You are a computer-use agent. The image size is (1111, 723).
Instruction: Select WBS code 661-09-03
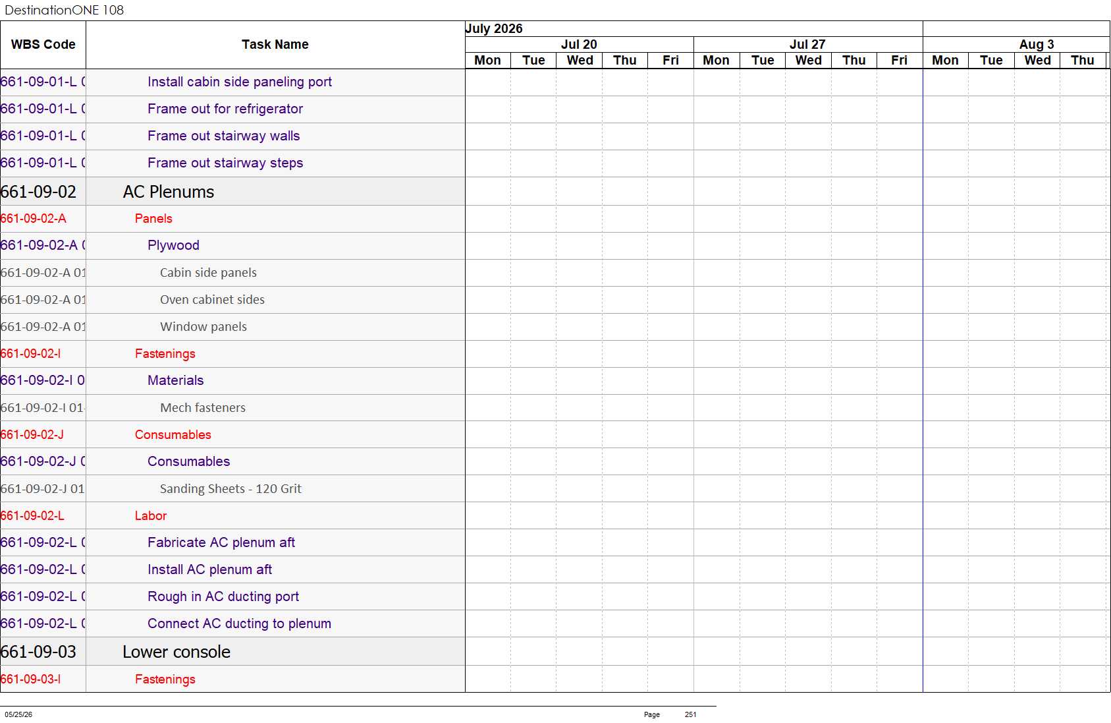point(38,652)
